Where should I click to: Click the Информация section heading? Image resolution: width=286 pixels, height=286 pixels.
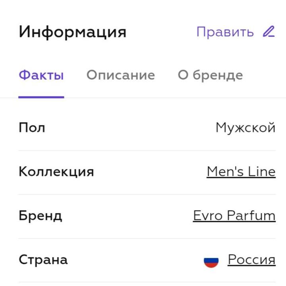[x=72, y=32]
